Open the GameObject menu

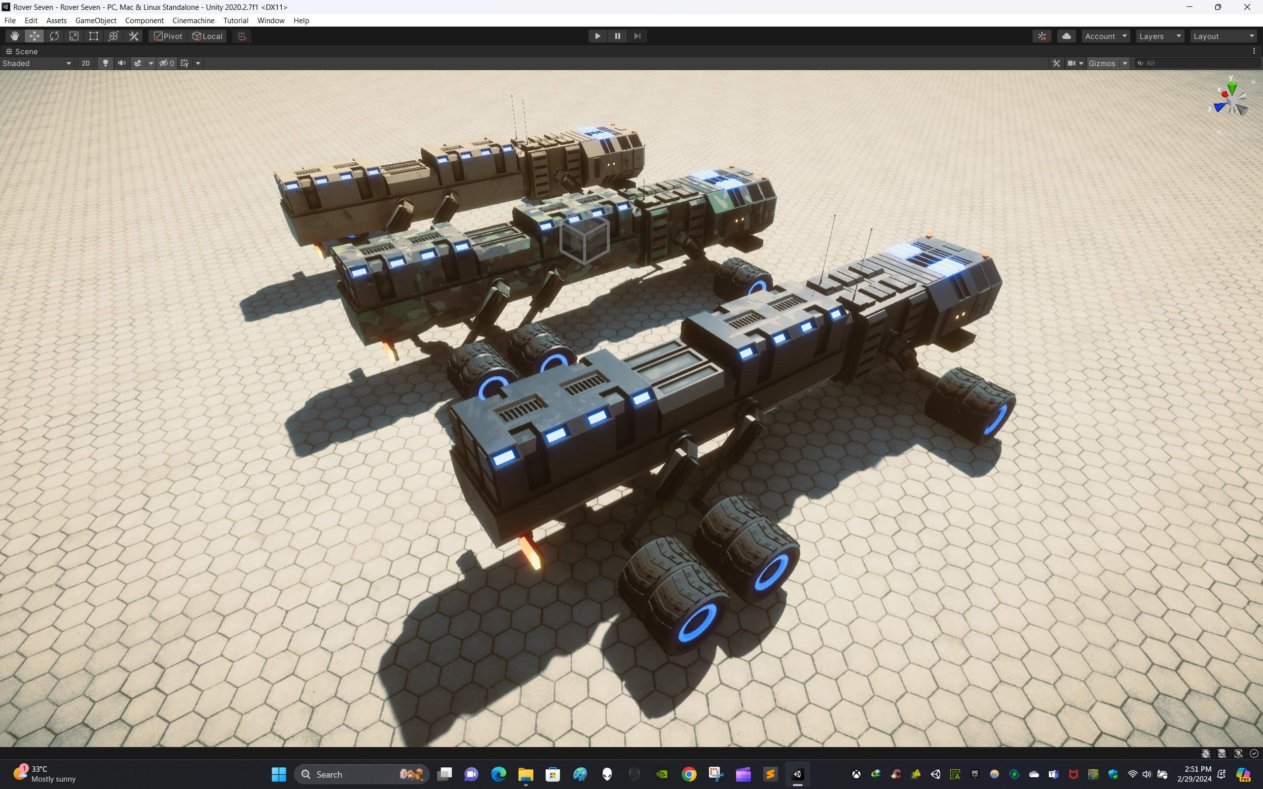click(96, 20)
